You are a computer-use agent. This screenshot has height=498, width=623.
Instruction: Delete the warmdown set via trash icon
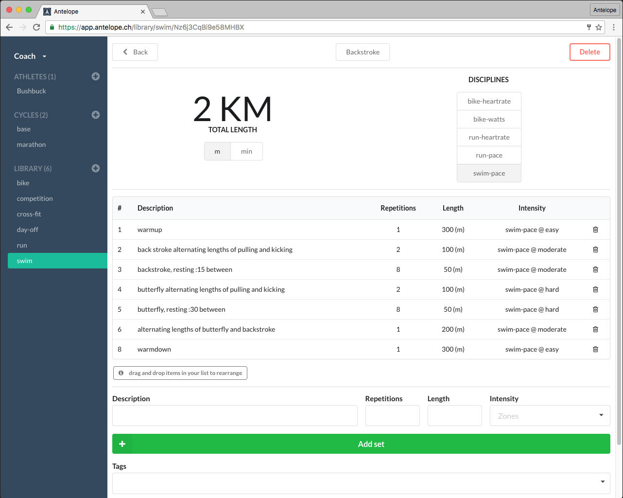595,349
